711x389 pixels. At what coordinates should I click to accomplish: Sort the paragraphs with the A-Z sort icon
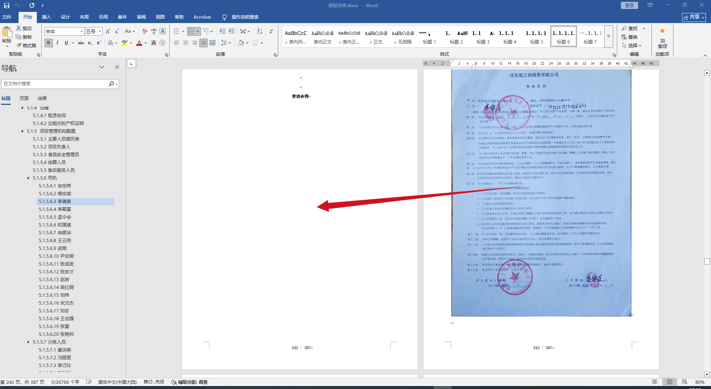click(260, 31)
